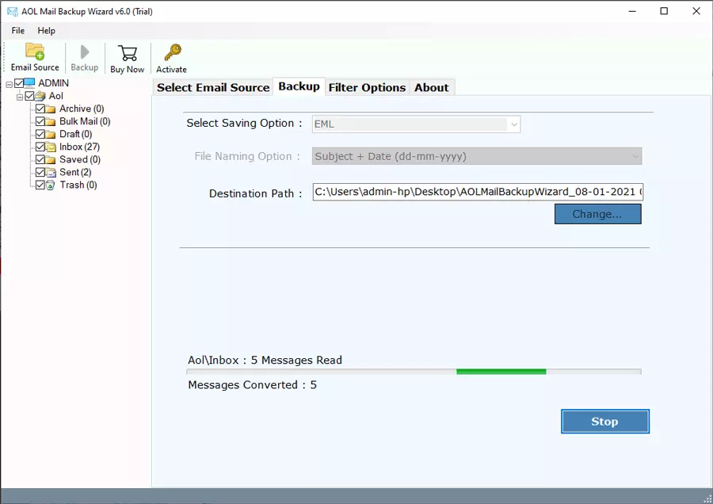Select the Saved (0) label
This screenshot has height=504, width=713.
(x=80, y=159)
